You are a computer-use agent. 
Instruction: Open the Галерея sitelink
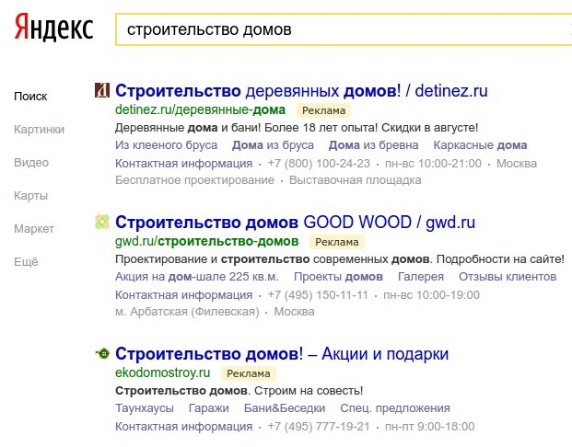[421, 277]
